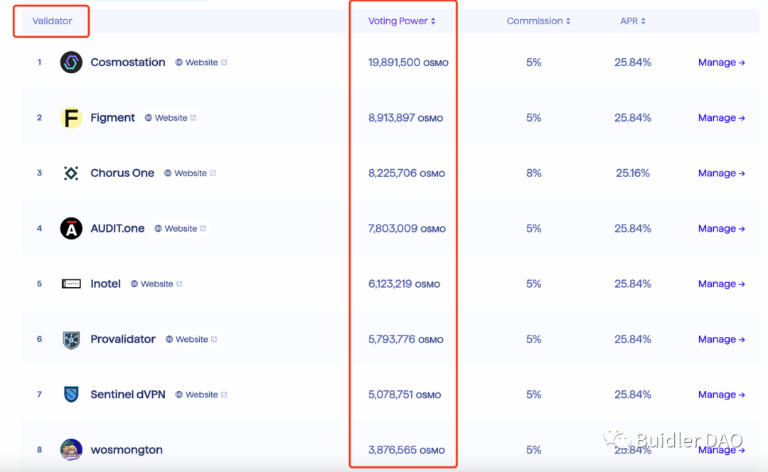Screen dimensions: 768x472
Task: Select the Chorus One validator name
Action: (122, 173)
